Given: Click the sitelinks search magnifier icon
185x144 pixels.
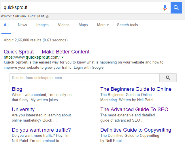Looking at the screenshot, I should pyautogui.click(x=168, y=78).
